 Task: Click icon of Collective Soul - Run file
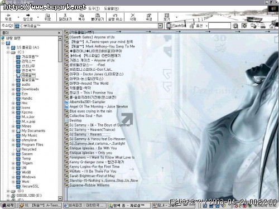click(x=66, y=116)
